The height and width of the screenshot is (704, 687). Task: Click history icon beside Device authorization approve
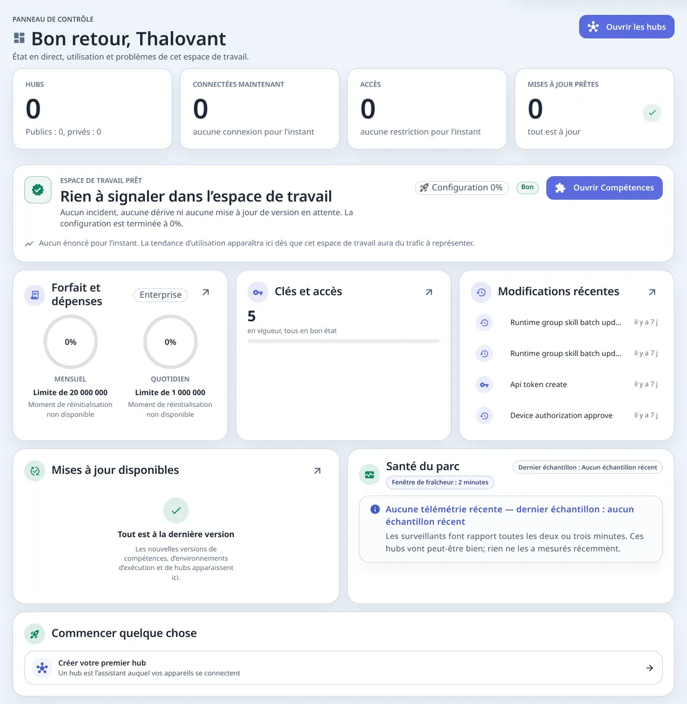coord(484,416)
